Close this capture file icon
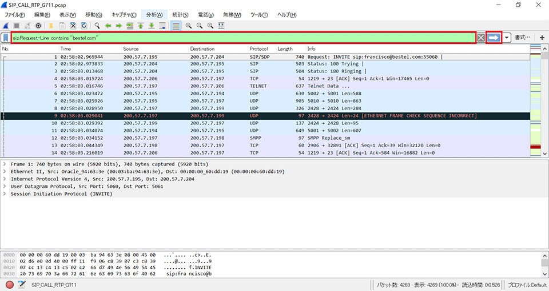This screenshot has width=549, height=291. [x=73, y=26]
